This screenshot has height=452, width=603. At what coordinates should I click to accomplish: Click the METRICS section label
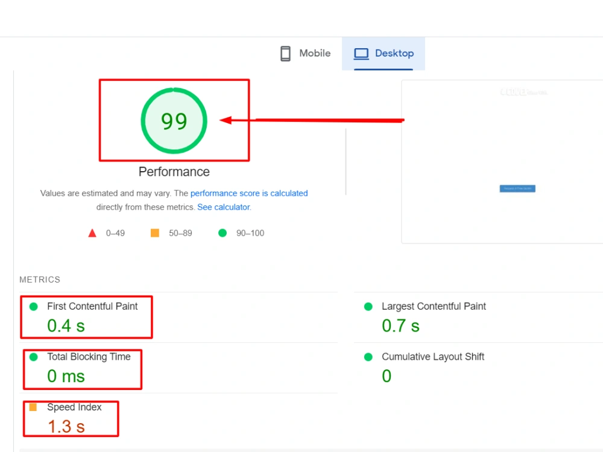pyautogui.click(x=40, y=280)
